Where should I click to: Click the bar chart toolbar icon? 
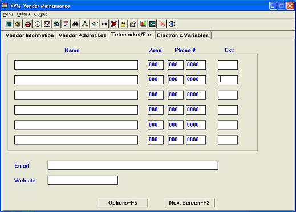143,24
